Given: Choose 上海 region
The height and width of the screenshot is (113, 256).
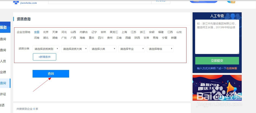Looking at the screenshot, I should (x=124, y=32).
